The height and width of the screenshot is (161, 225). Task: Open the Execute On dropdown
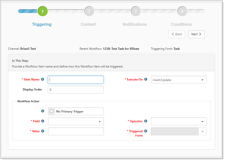pos(179,80)
